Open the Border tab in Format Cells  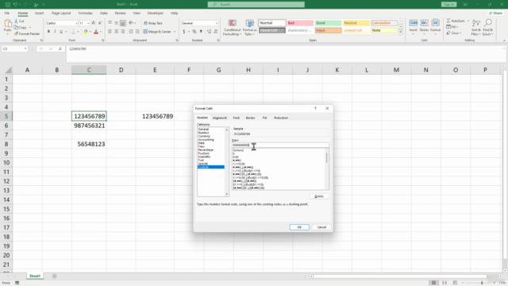tap(251, 118)
